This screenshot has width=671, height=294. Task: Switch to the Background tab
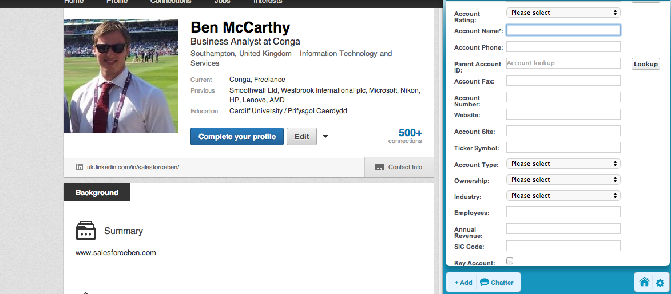pyautogui.click(x=97, y=193)
